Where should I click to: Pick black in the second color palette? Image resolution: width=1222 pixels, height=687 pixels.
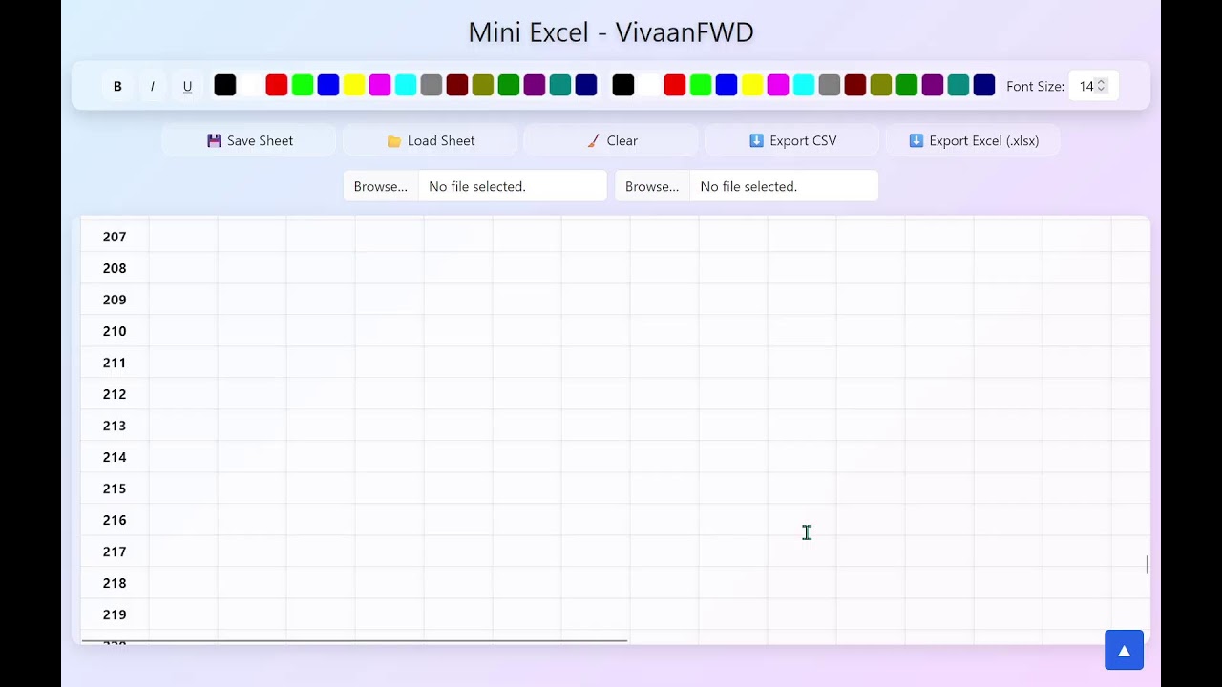pos(623,86)
